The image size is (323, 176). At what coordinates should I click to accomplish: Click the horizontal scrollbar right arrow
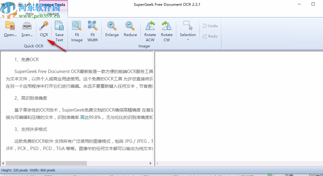(150, 163)
